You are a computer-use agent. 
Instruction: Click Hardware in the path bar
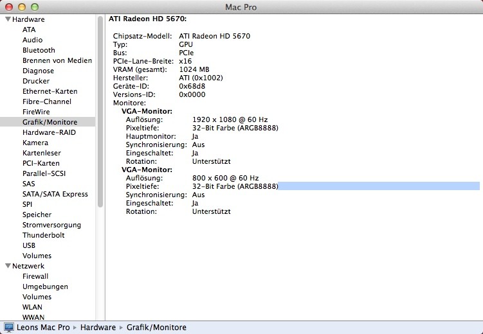coord(98,328)
